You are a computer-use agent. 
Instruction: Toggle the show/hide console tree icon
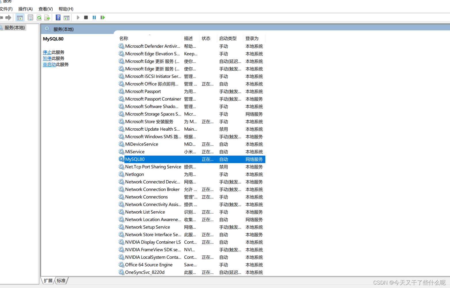tap(20, 18)
